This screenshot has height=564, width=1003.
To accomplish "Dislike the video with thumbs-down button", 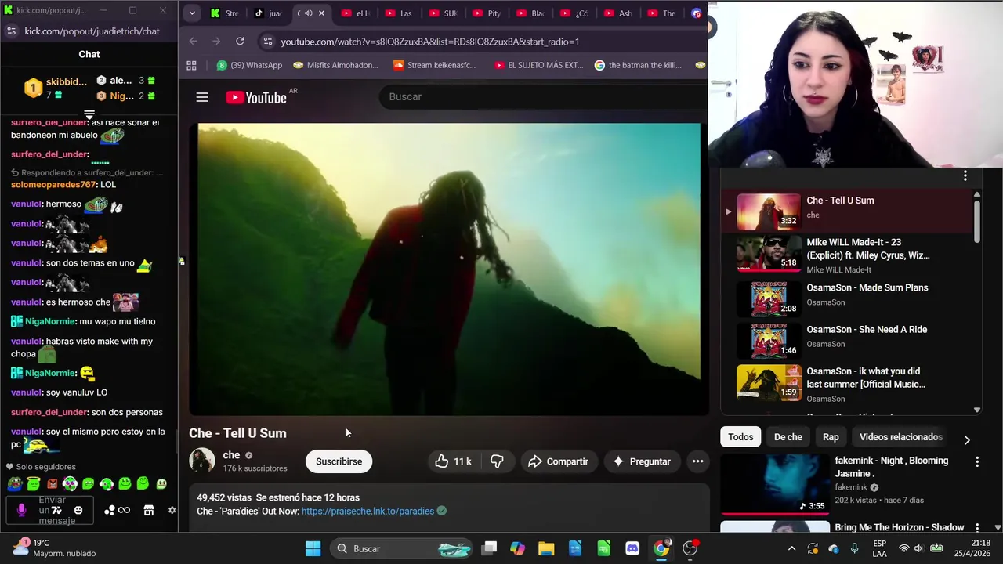I will 497,461.
